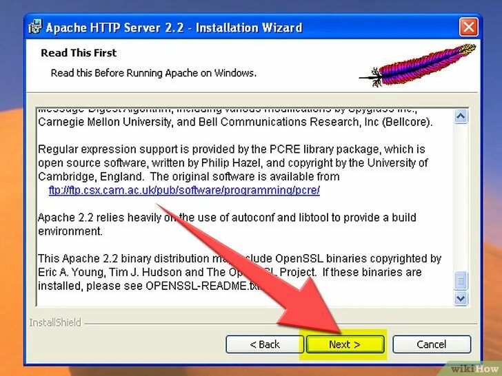Click the 'open source software, written by Philip Hazel' line
This screenshot has height=376, width=502.
(x=233, y=163)
